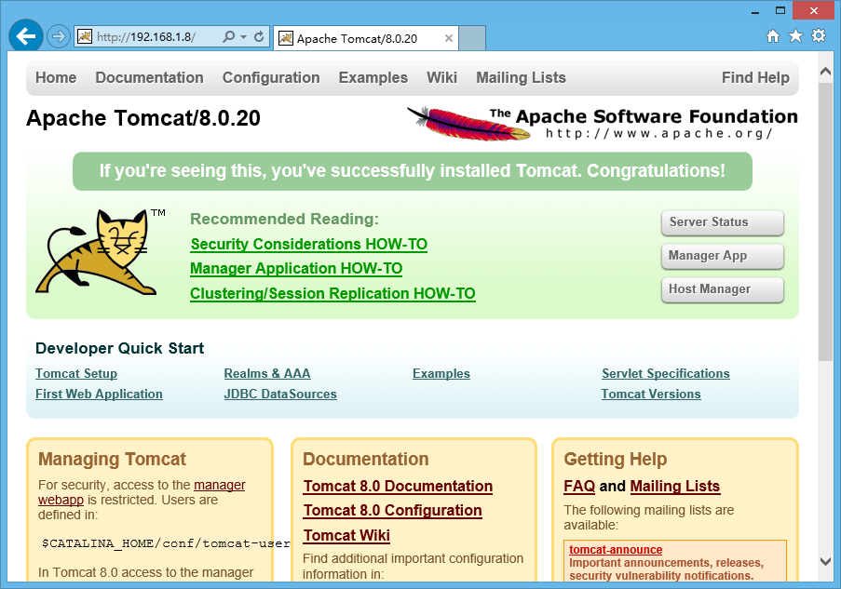Image resolution: width=841 pixels, height=589 pixels.
Task: Follow the tomcat-announce mailing list link
Action: coord(616,549)
